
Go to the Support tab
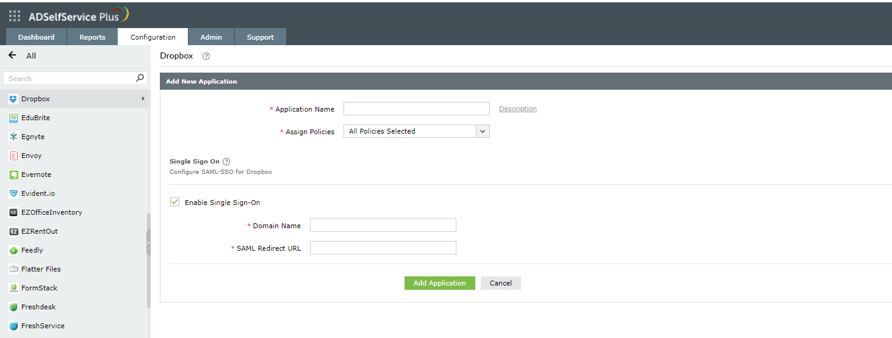click(260, 37)
